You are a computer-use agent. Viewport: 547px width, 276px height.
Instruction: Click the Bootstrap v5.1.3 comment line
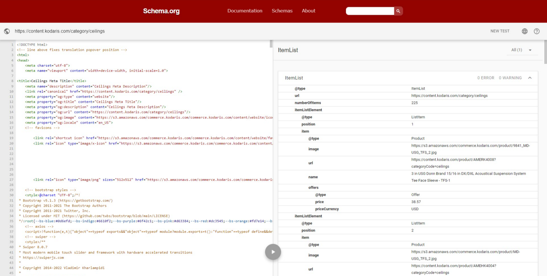(66, 200)
